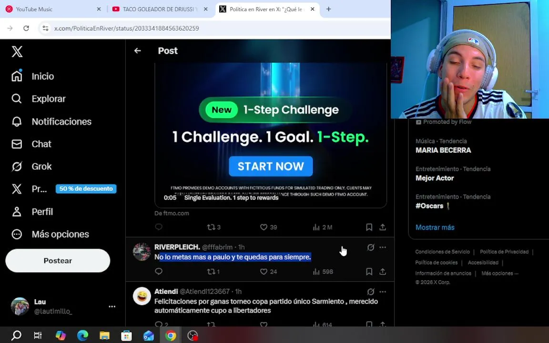This screenshot has width=549, height=343.
Task: Reply to RIVERPLEICH. comment
Action: coord(159,272)
